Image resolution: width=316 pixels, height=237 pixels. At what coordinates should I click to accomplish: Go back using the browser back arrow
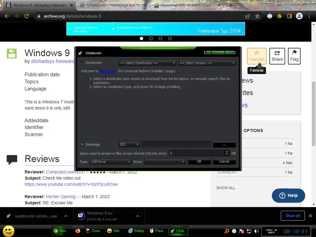click(7, 16)
